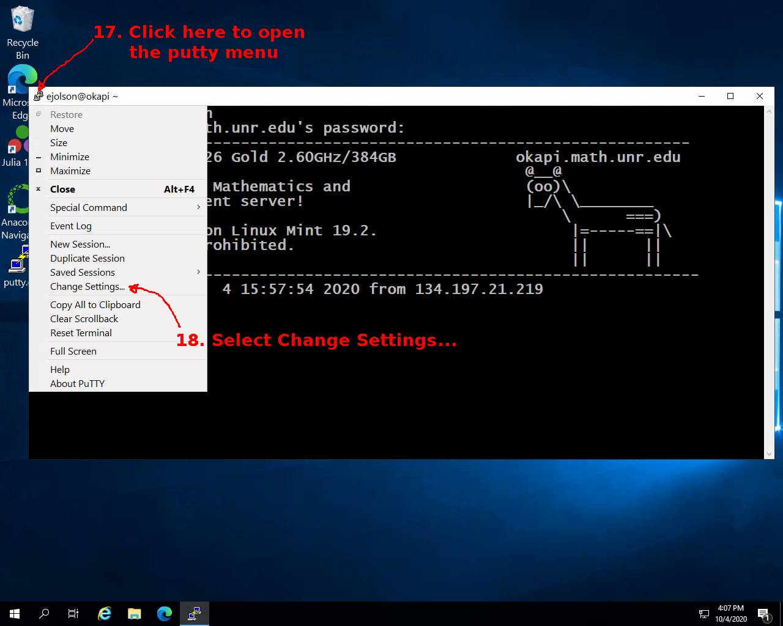Choose Size from the PuTTY menu

coord(118,143)
